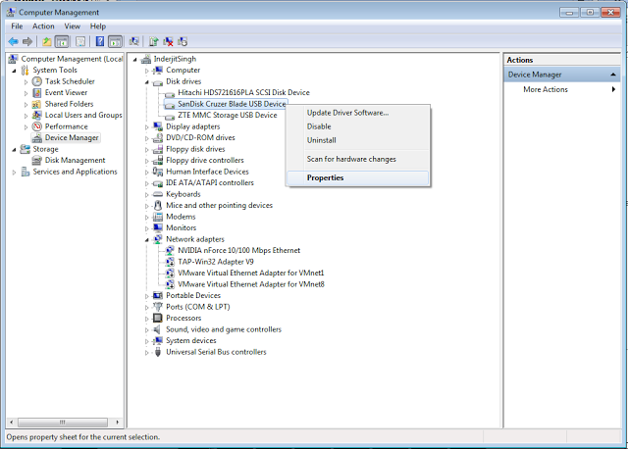Select the Modems icon
Screen dimensions: 628x449
tap(158, 217)
